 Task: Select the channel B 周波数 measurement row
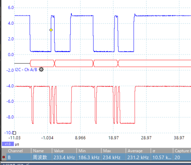pyautogui.click(x=40, y=157)
